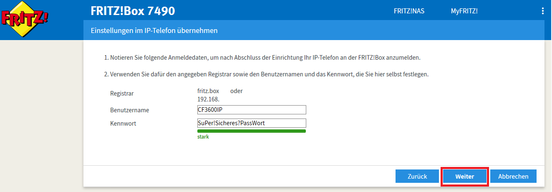The width and height of the screenshot is (552, 192).
Task: Open the three-dot options menu
Action: (542, 11)
